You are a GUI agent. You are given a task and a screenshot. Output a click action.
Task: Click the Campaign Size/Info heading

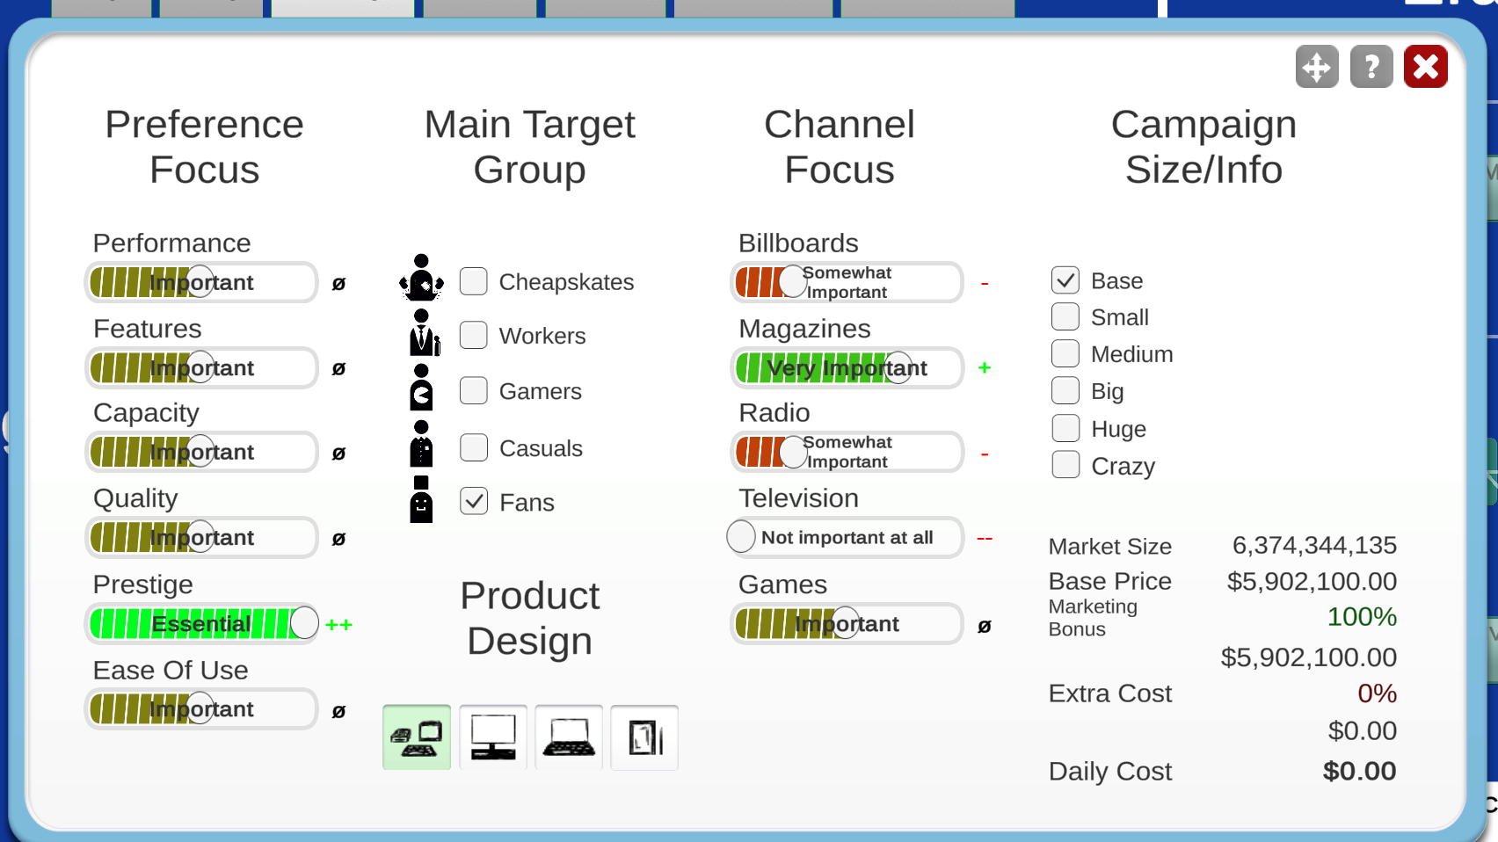[1203, 147]
